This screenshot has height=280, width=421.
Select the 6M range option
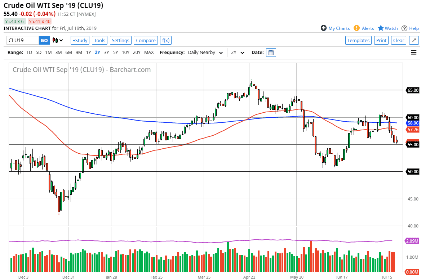click(x=68, y=53)
